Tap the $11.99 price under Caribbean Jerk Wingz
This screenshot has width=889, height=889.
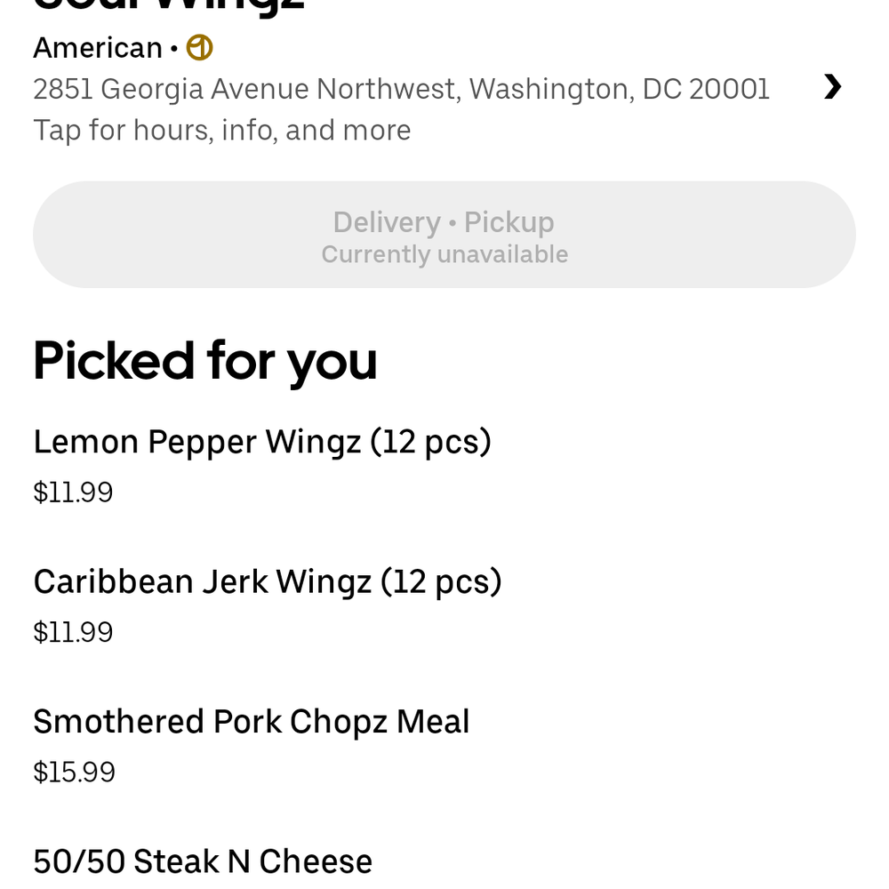point(73,632)
